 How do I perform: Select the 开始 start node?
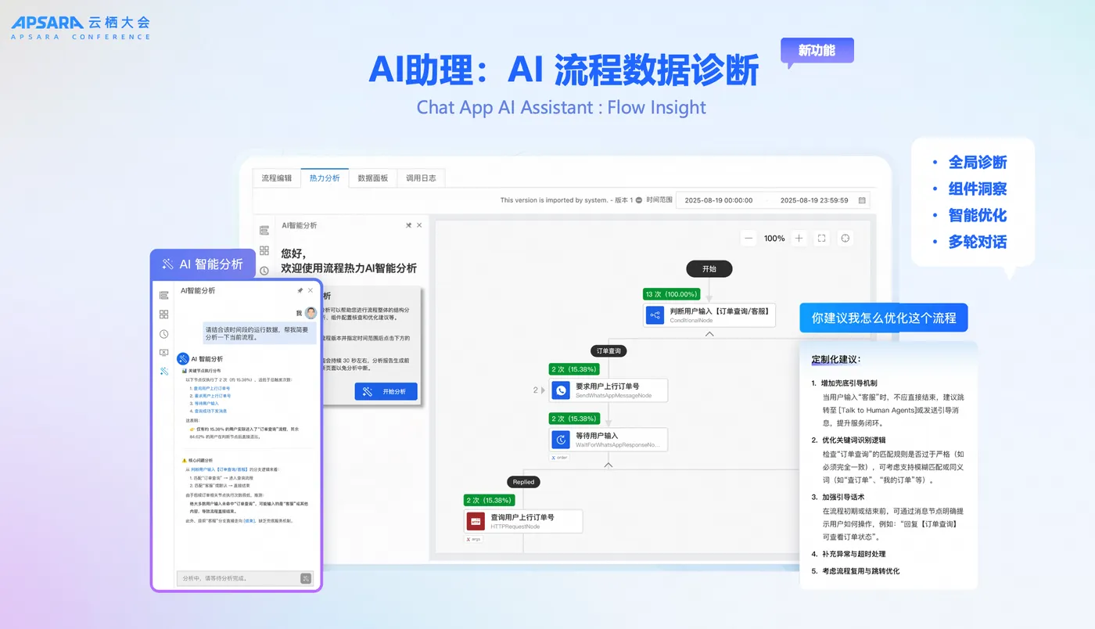point(709,268)
